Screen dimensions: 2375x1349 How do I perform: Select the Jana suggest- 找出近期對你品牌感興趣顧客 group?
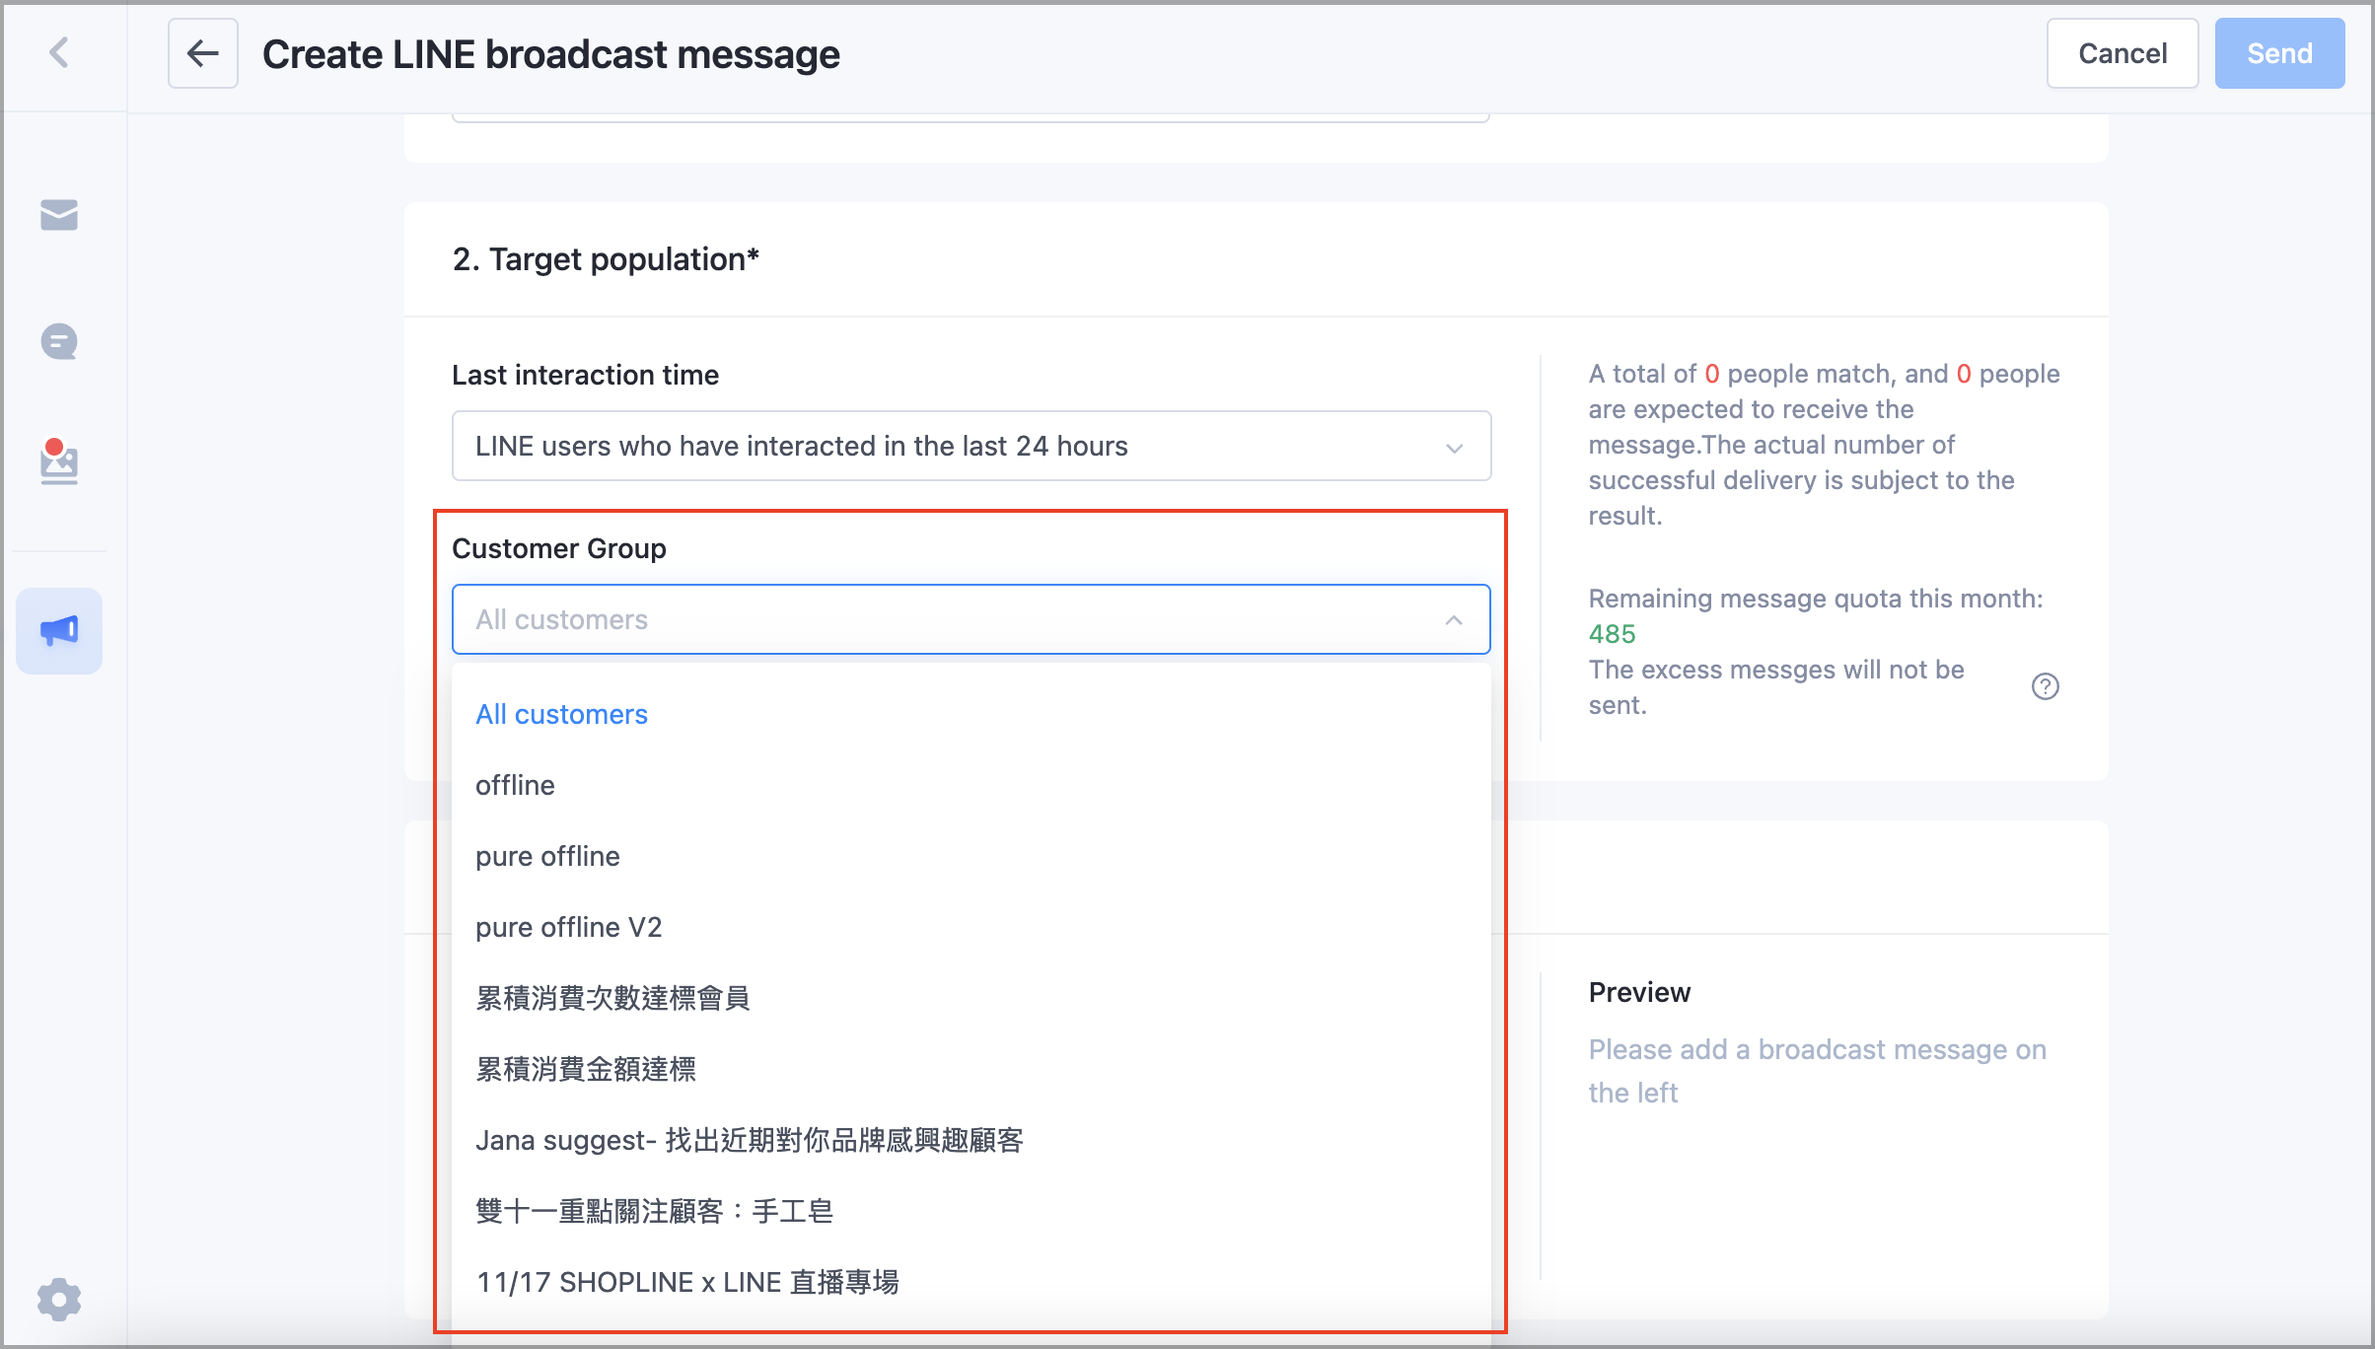(x=972, y=1140)
